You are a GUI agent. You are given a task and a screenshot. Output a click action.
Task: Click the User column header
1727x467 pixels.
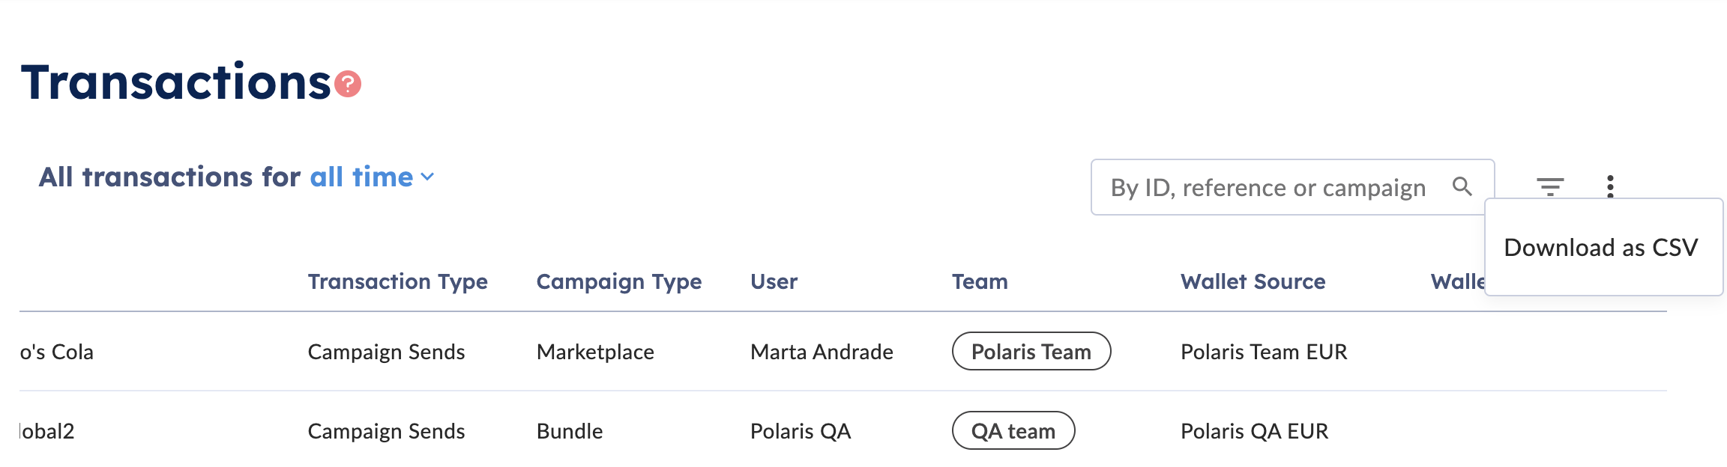774,281
